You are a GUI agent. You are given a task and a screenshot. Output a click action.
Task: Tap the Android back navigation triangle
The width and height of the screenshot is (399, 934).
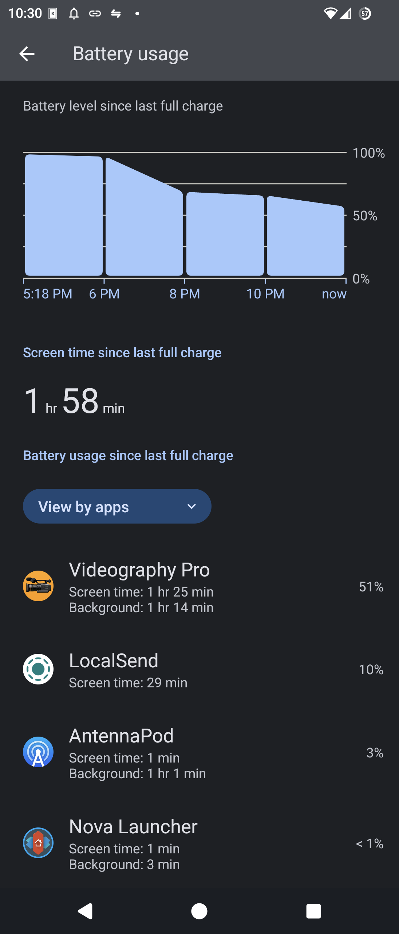coord(85,911)
